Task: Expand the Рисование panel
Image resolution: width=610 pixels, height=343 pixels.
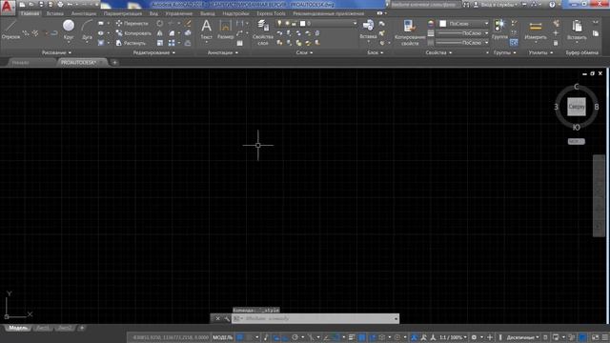Action: click(x=57, y=52)
